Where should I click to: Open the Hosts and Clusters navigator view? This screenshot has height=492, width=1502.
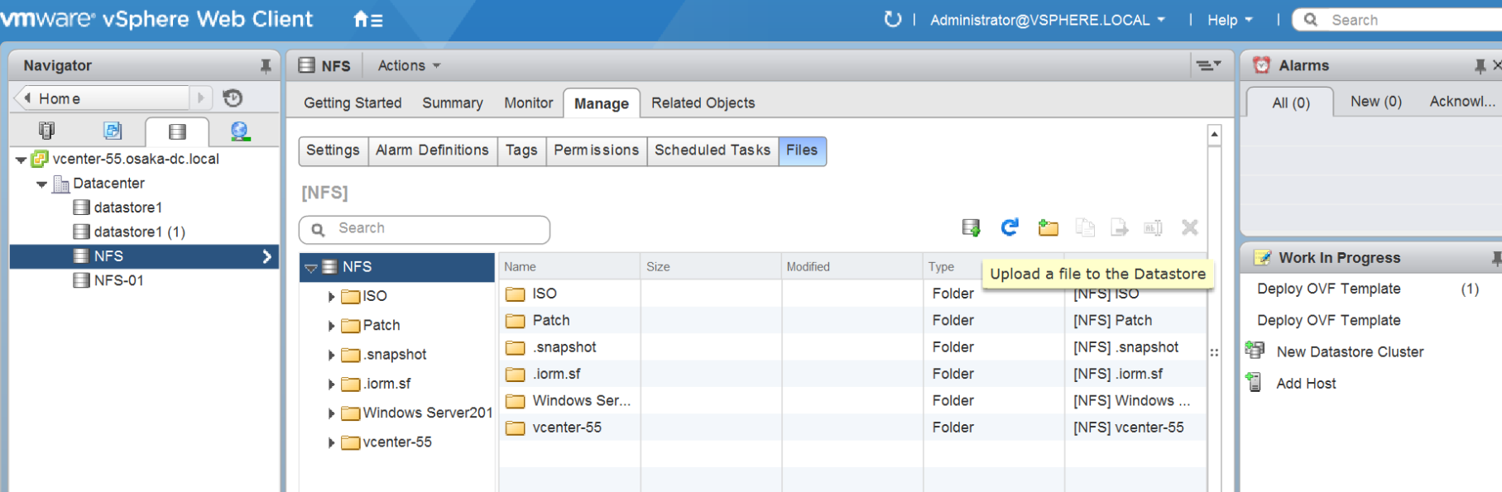coord(46,131)
